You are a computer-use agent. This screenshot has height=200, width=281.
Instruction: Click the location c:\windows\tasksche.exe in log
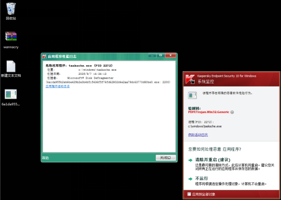coord(98,70)
